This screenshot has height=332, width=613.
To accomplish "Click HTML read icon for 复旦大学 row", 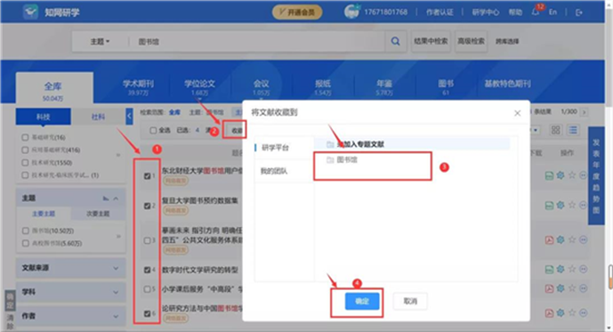I will pyautogui.click(x=549, y=206).
